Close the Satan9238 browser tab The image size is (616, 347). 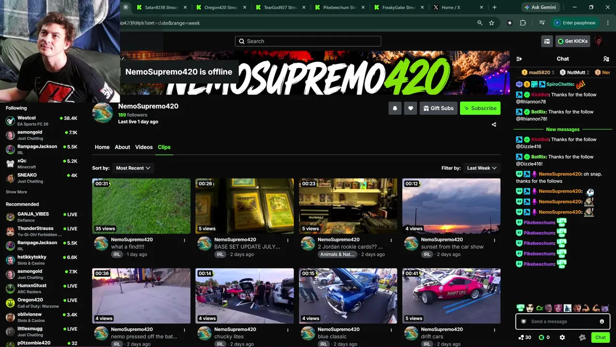185,7
